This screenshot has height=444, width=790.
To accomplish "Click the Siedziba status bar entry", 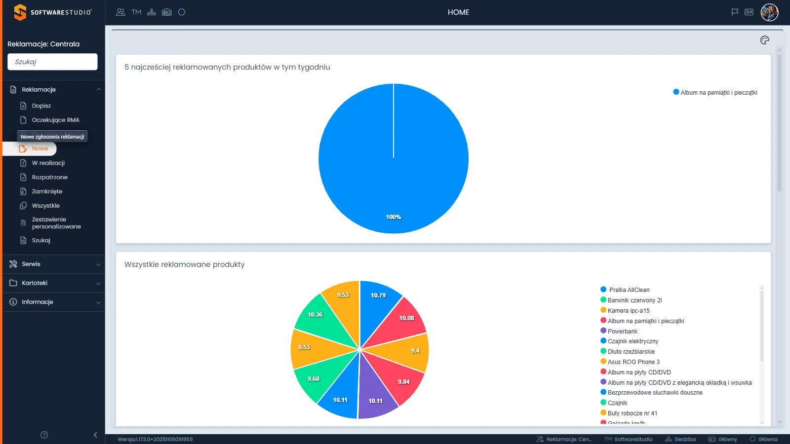I will coord(680,439).
